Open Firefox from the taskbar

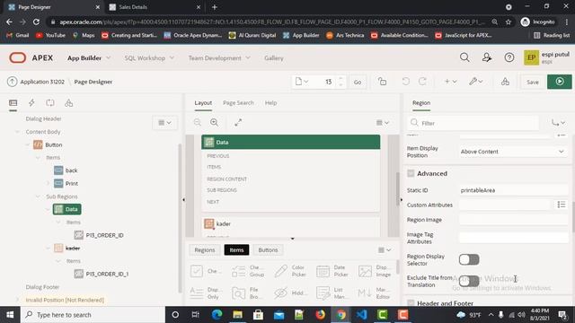coord(320,315)
